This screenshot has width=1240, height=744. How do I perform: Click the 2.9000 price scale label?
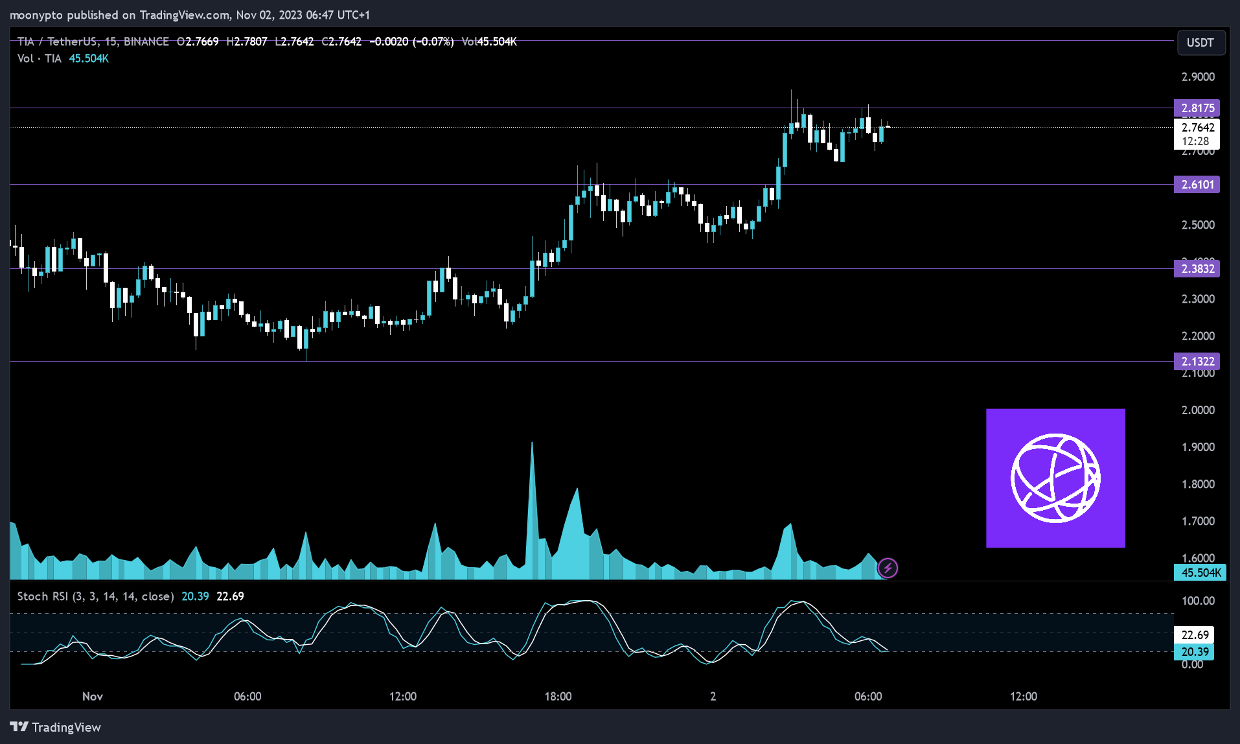(x=1198, y=77)
